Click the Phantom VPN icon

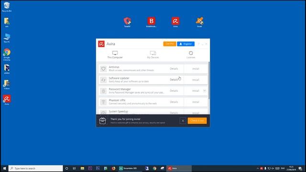coord(103,102)
